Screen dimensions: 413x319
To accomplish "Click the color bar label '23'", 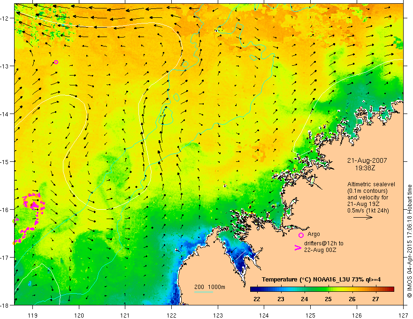I will point(281,299).
